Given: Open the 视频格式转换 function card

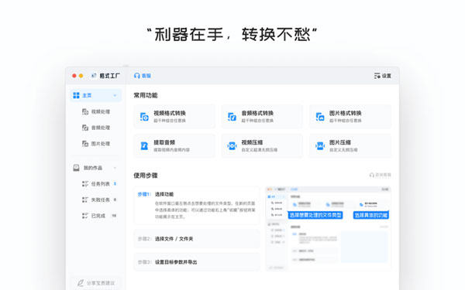Looking at the screenshot, I should point(174,117).
